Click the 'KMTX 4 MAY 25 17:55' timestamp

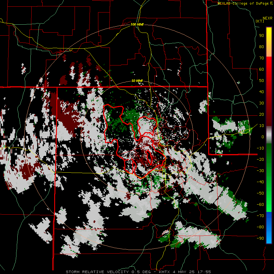[x=185, y=272]
